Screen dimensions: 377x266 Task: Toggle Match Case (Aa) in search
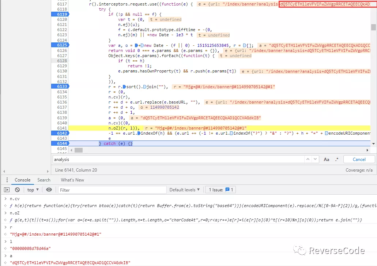[x=327, y=160]
